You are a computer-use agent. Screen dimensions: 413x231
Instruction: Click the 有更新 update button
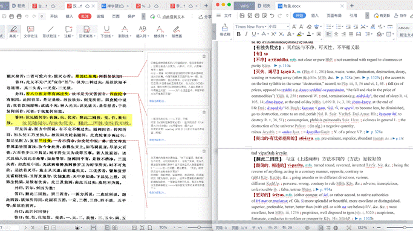pyautogui.click(x=382, y=16)
